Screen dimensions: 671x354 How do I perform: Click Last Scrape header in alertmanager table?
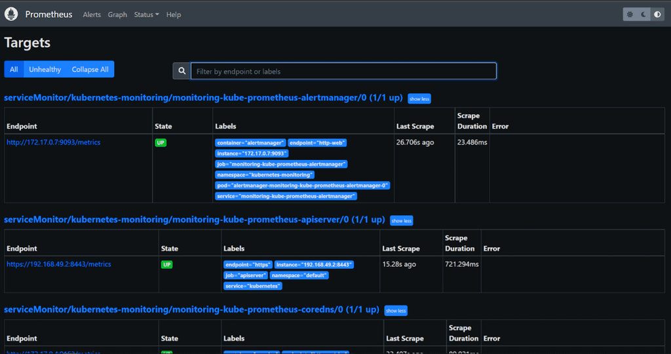click(x=415, y=127)
